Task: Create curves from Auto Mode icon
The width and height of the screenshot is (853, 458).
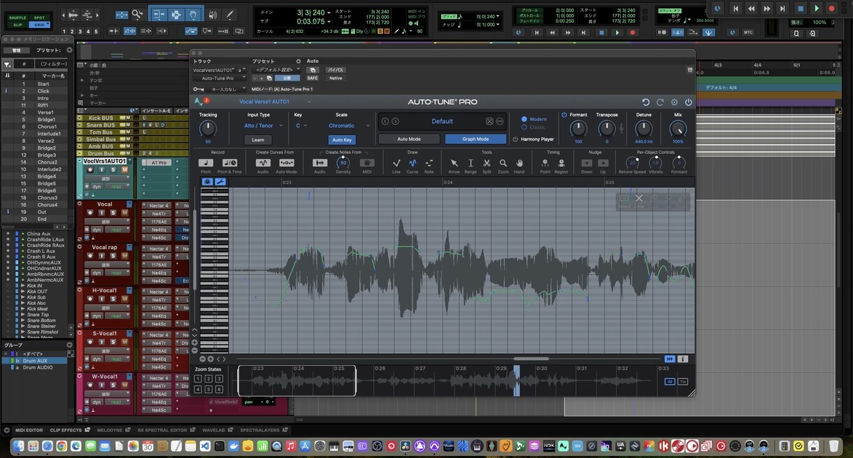Action: click(286, 163)
